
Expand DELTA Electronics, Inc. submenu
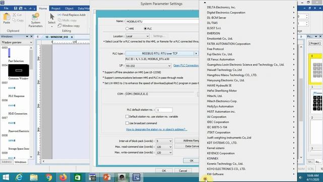click(x=248, y=7)
